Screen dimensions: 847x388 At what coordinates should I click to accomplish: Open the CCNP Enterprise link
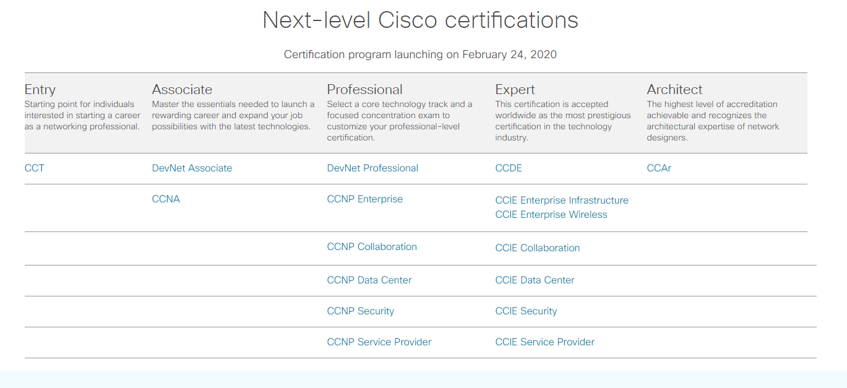coord(365,199)
